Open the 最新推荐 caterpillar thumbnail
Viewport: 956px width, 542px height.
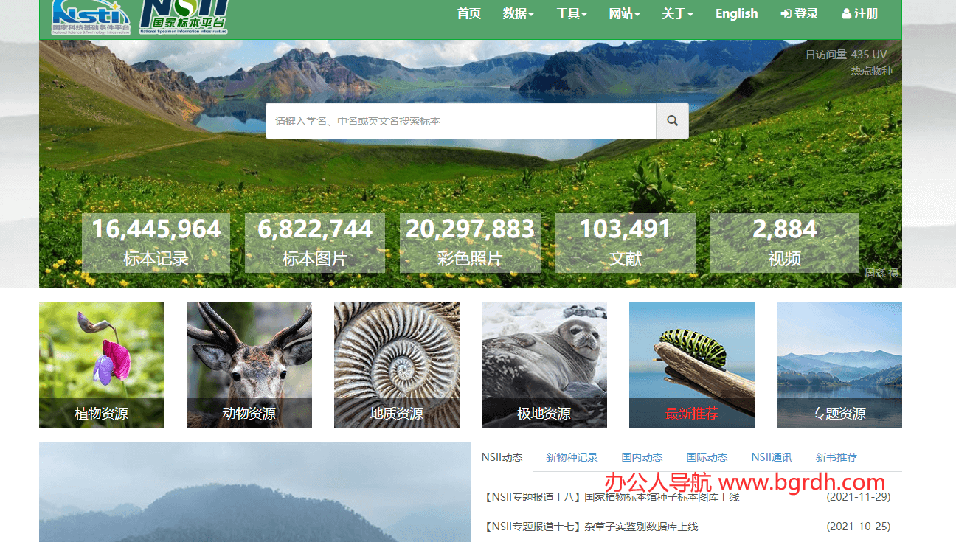(x=692, y=364)
